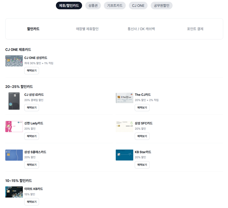
Task: Select the 공무원할인 category pill
Action: pos(162,5)
